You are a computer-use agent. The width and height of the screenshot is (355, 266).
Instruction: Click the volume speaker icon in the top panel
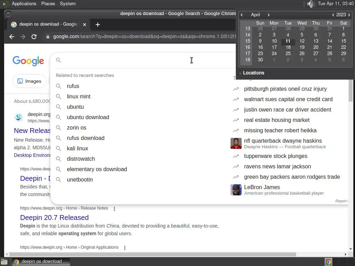tap(311, 4)
